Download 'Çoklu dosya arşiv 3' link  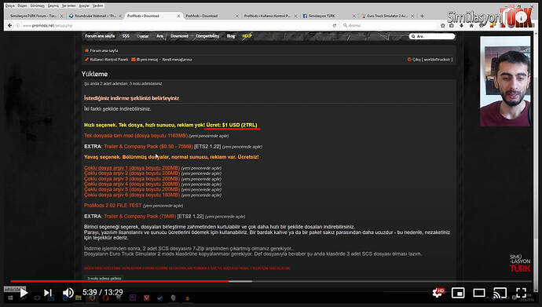click(x=132, y=178)
